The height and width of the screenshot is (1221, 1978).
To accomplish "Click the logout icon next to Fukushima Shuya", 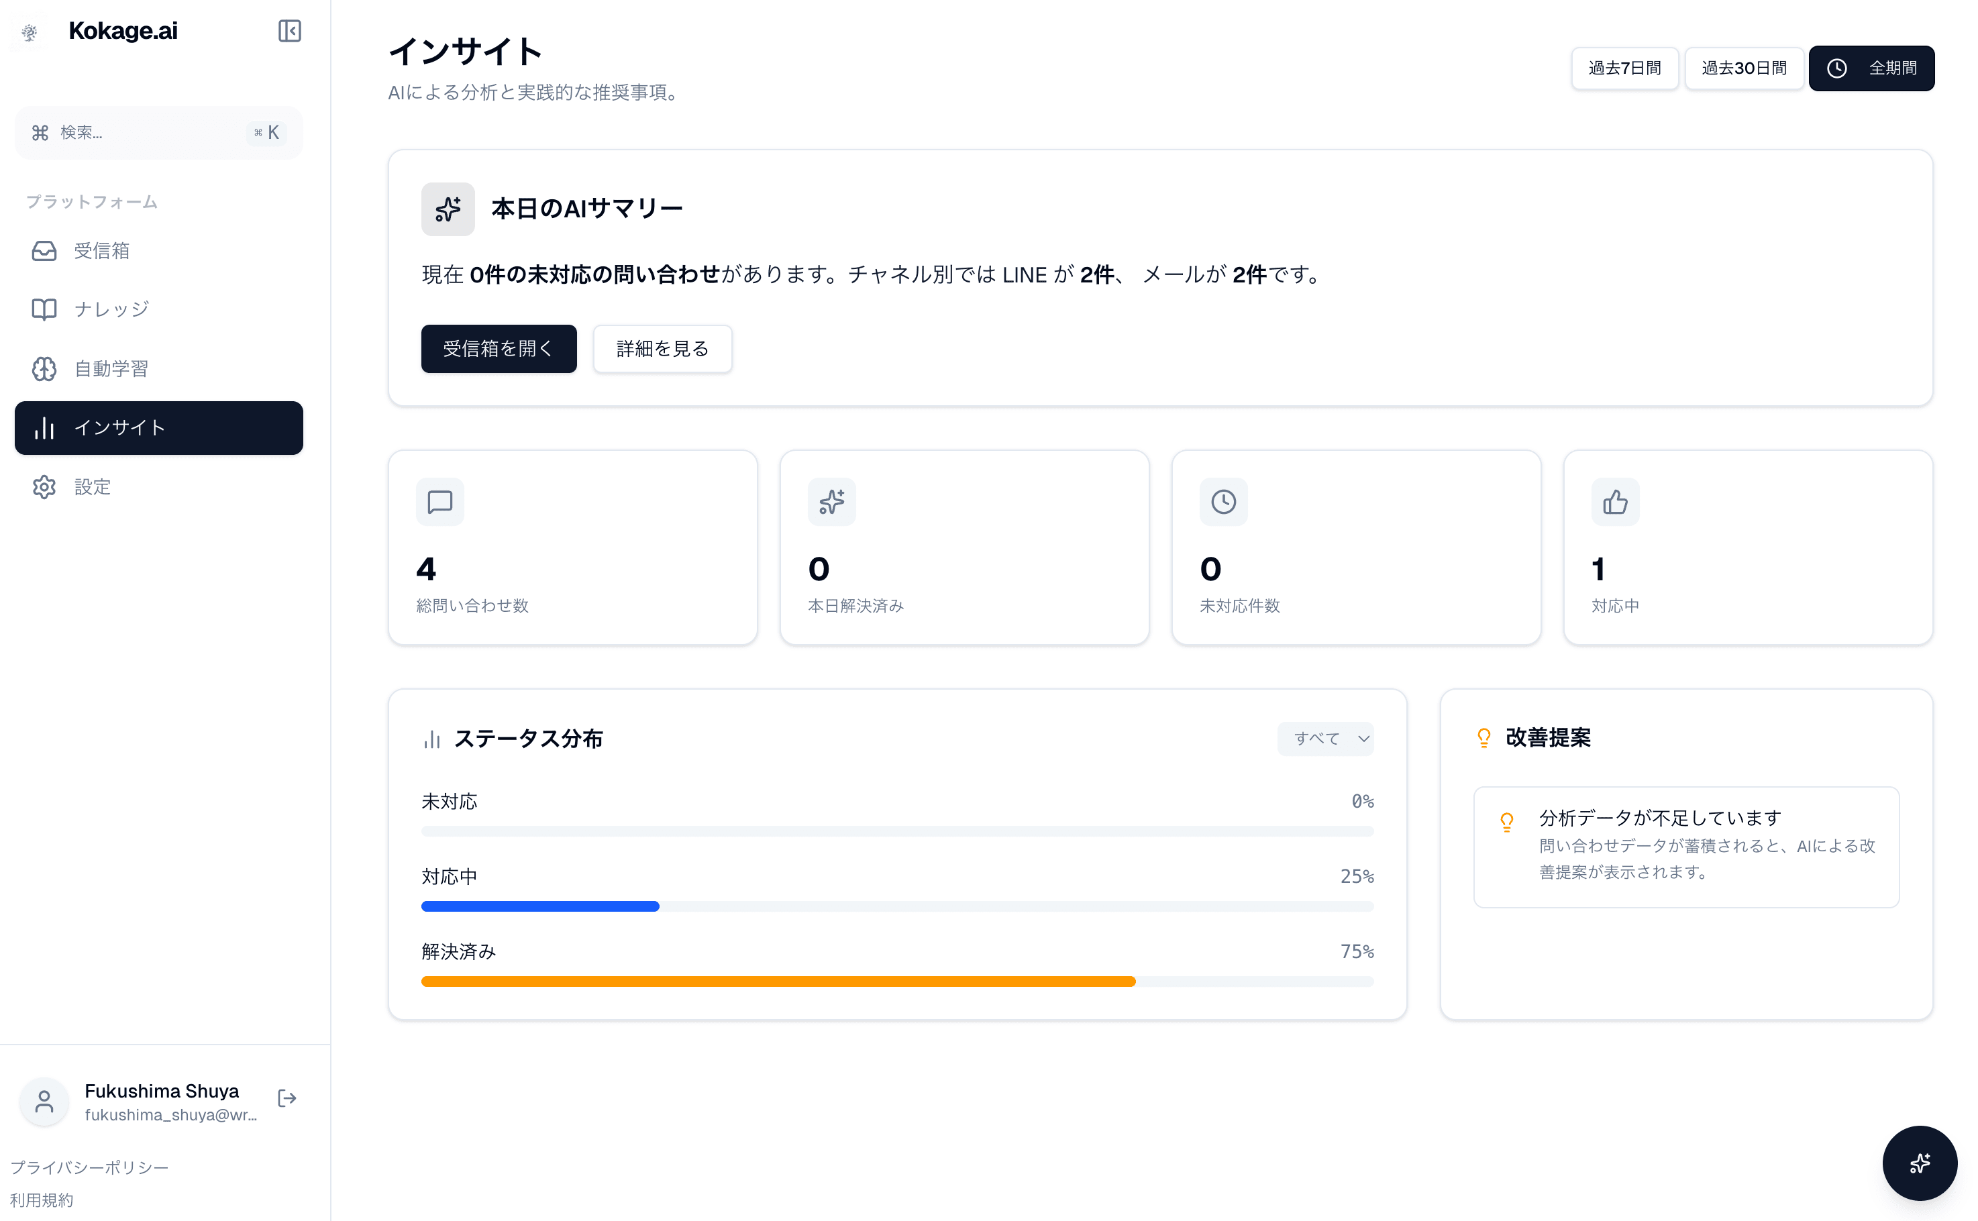I will coord(287,1098).
